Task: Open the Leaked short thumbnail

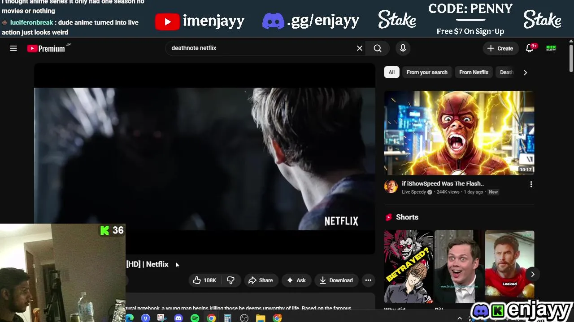Action: [x=510, y=267]
